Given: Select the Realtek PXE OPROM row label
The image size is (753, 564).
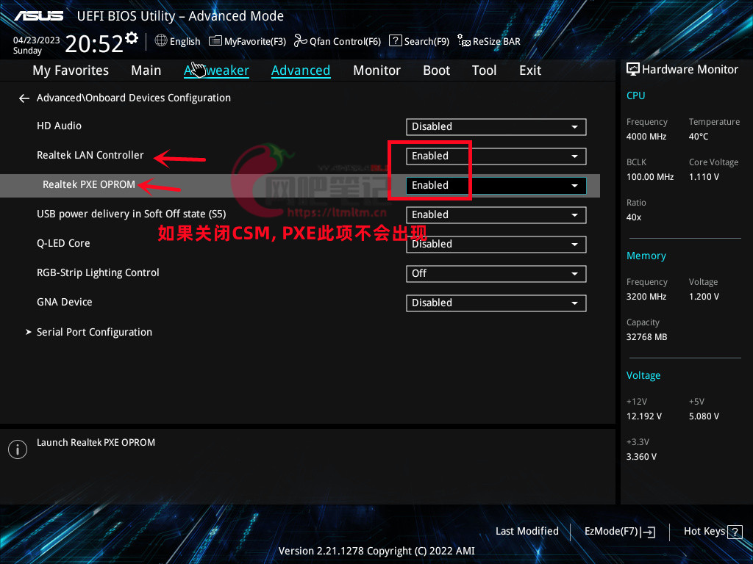Looking at the screenshot, I should [x=89, y=184].
